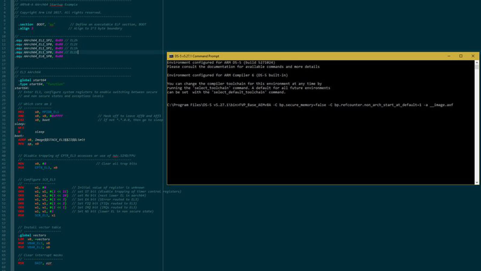Click the __image.axf argument in console

441,105
